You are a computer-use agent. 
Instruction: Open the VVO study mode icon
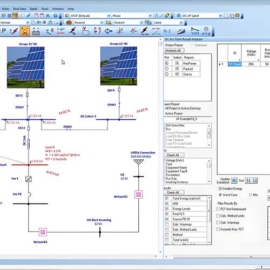coord(195,31)
